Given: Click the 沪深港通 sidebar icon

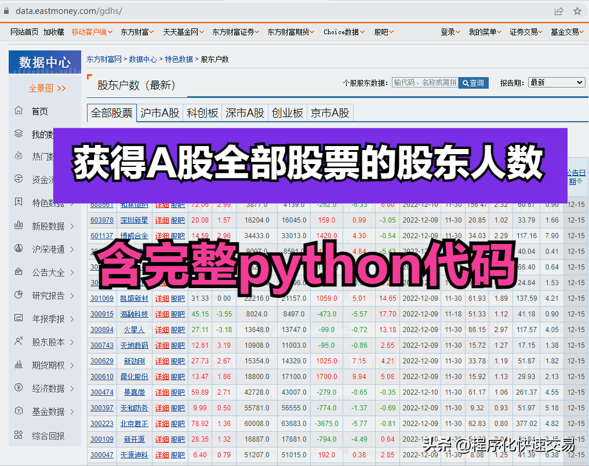Looking at the screenshot, I should click(x=19, y=248).
